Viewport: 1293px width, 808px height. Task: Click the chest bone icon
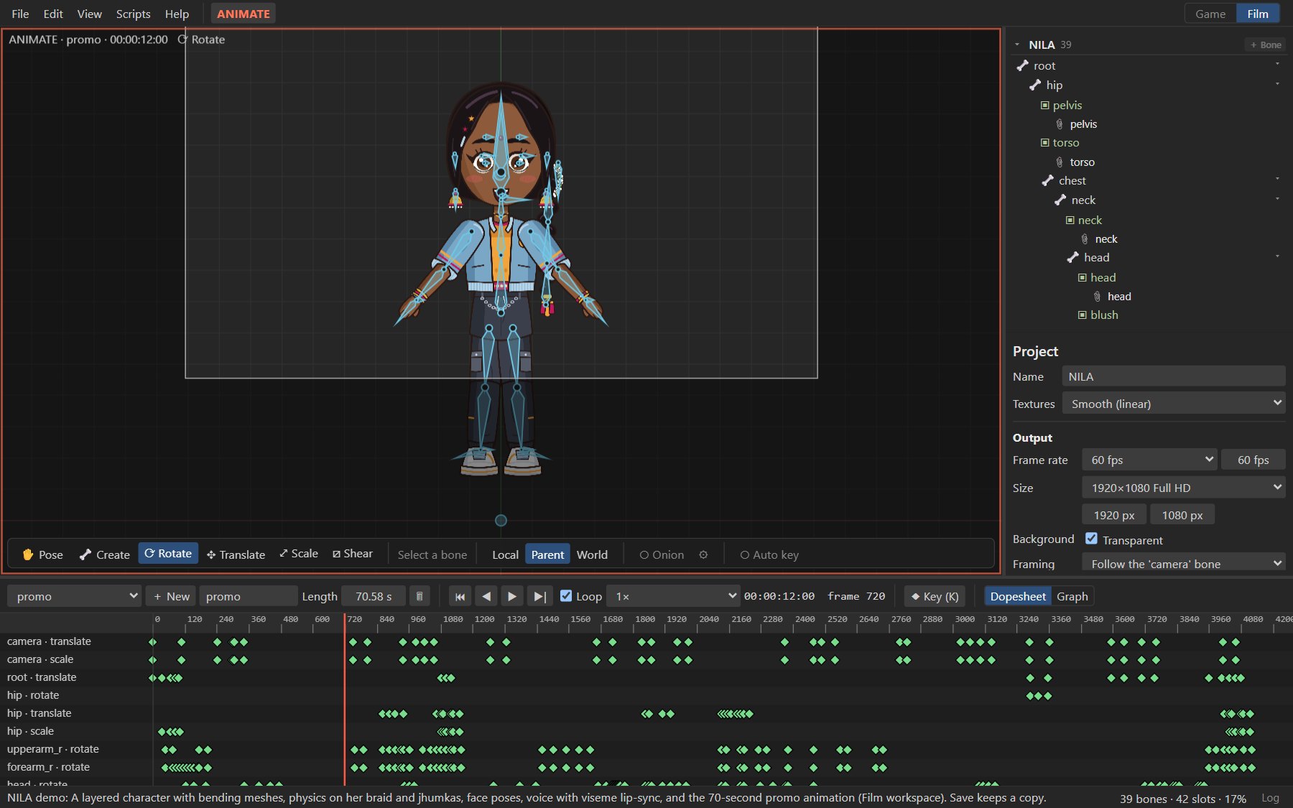point(1048,180)
